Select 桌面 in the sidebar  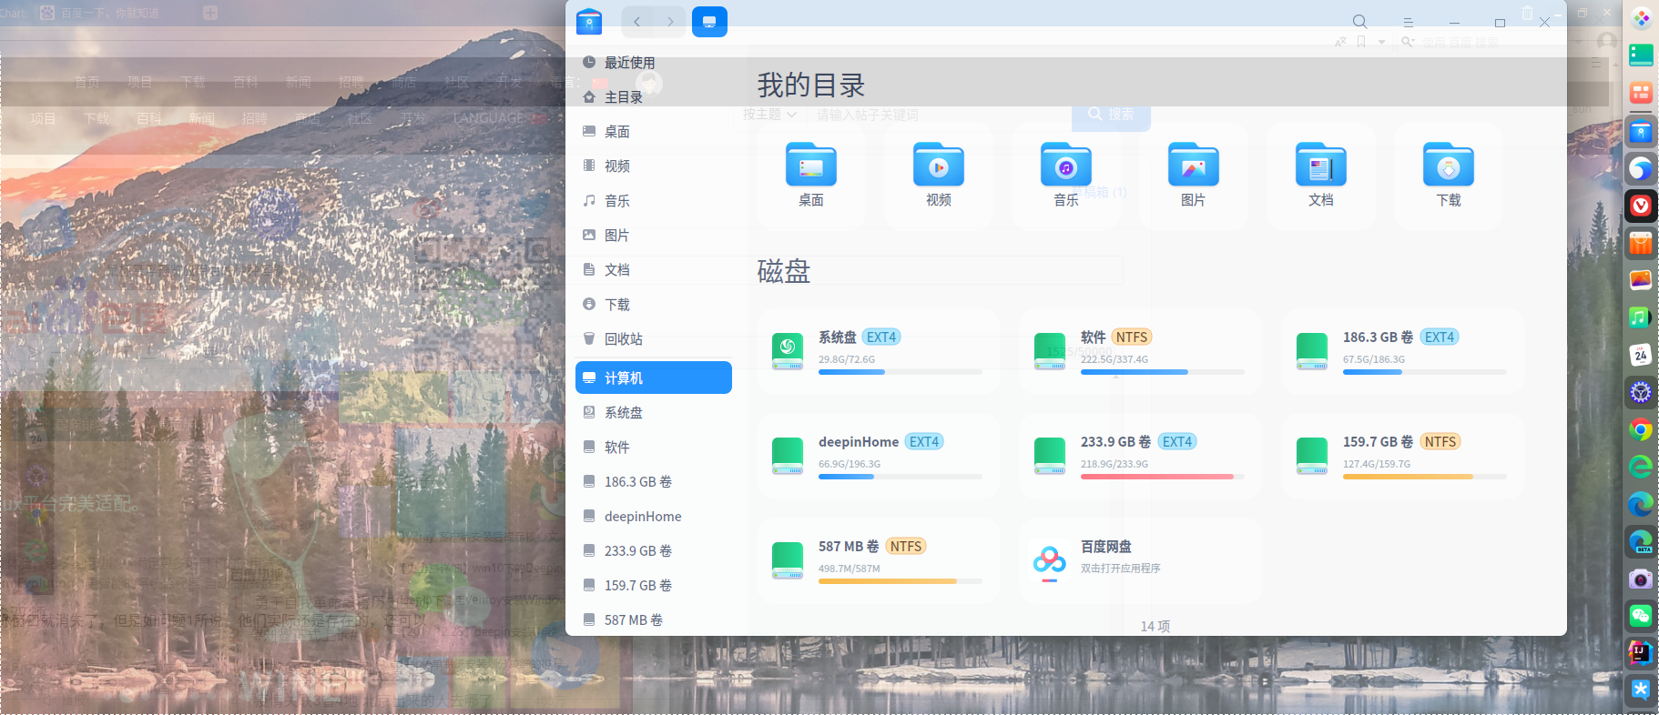654,132
